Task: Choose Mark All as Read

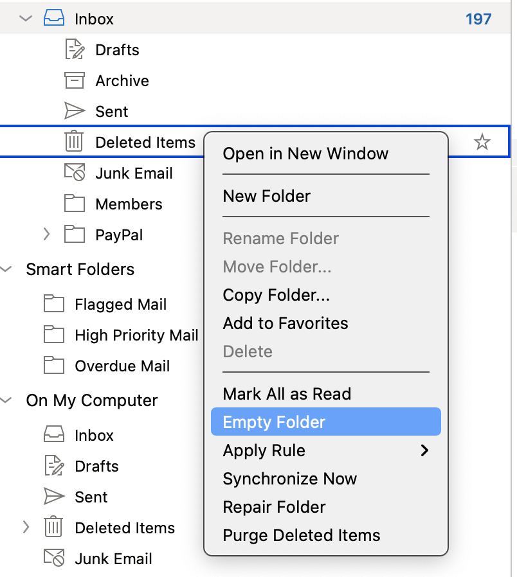Action: pos(287,394)
